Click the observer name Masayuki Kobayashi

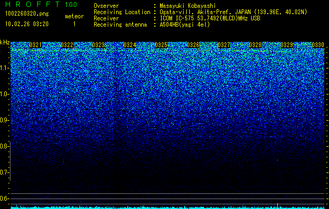(188, 6)
